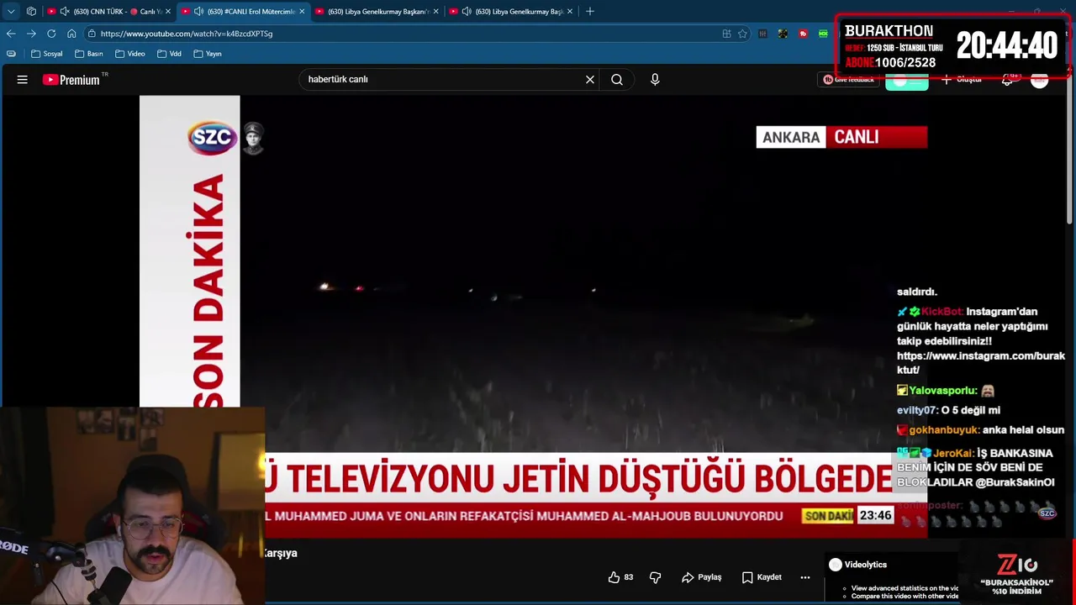The image size is (1076, 605).
Task: Like the video with thumbs up
Action: (x=621, y=577)
